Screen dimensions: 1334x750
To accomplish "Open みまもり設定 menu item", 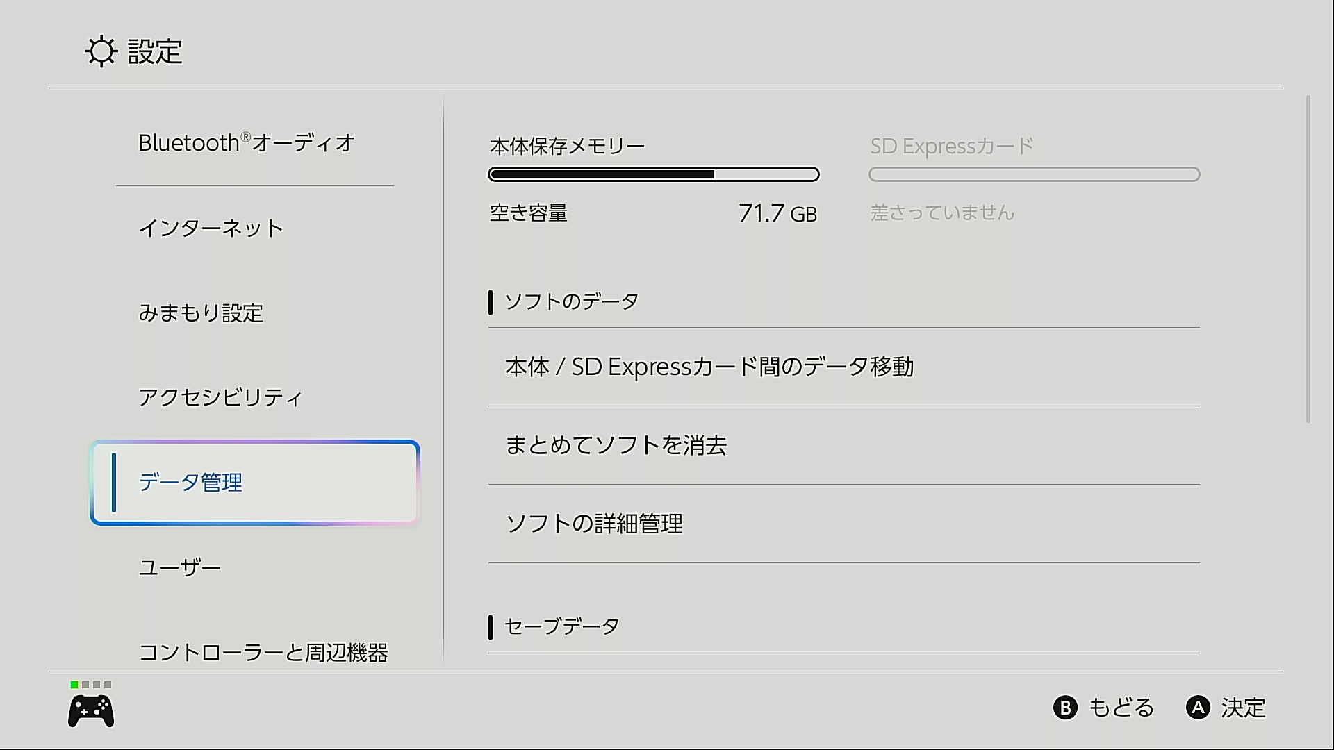I will coord(201,313).
